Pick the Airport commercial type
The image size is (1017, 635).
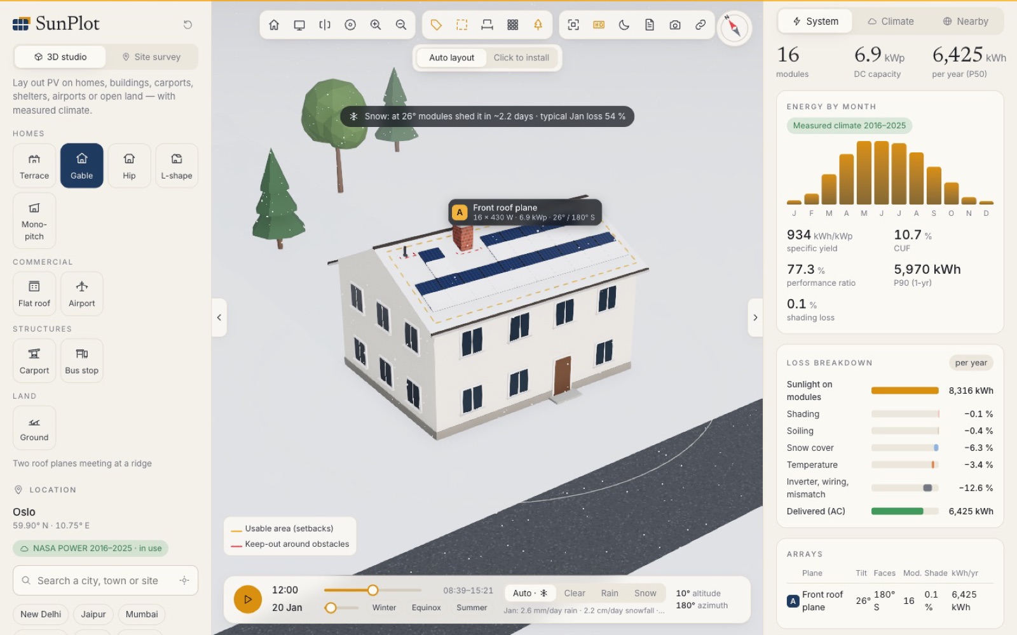82,293
